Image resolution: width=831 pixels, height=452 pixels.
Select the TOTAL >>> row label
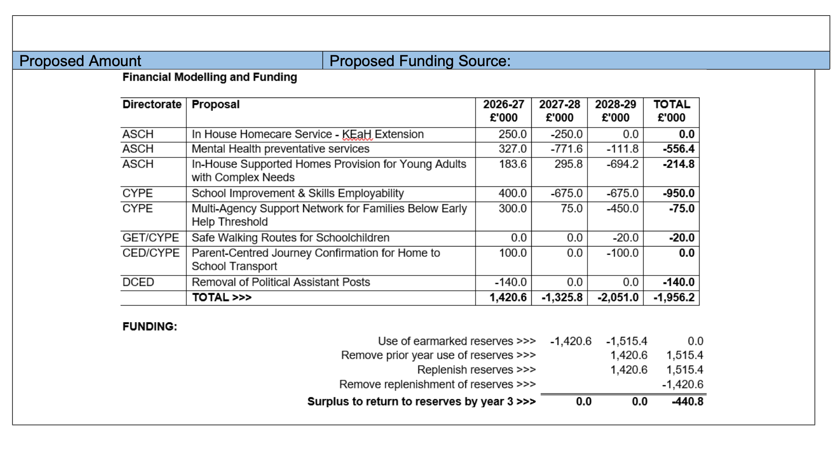pos(222,298)
